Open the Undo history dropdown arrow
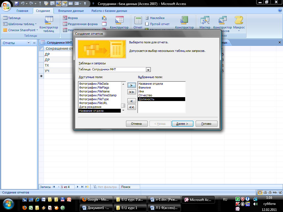The image size is (283, 212). tap(27, 4)
